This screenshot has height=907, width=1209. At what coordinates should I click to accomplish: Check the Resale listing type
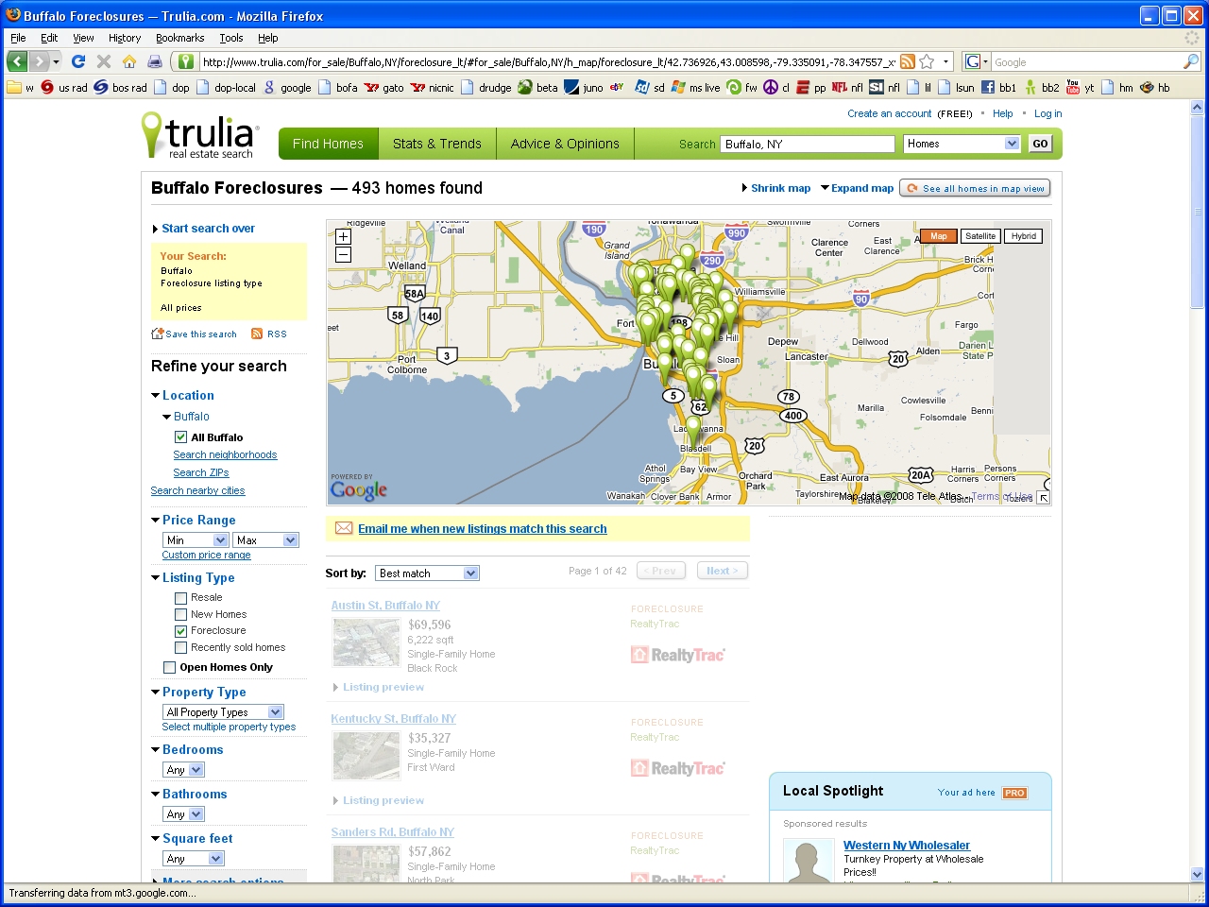coord(180,598)
